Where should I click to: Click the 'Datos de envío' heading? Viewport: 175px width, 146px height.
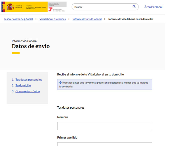point(31,46)
